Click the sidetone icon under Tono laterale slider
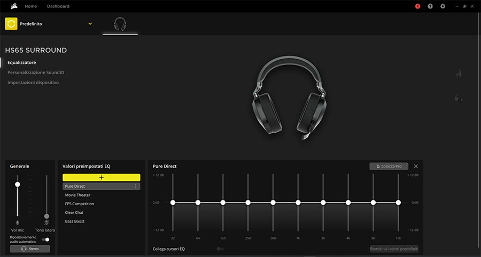Screen dimensions: 481x257 point(46,222)
